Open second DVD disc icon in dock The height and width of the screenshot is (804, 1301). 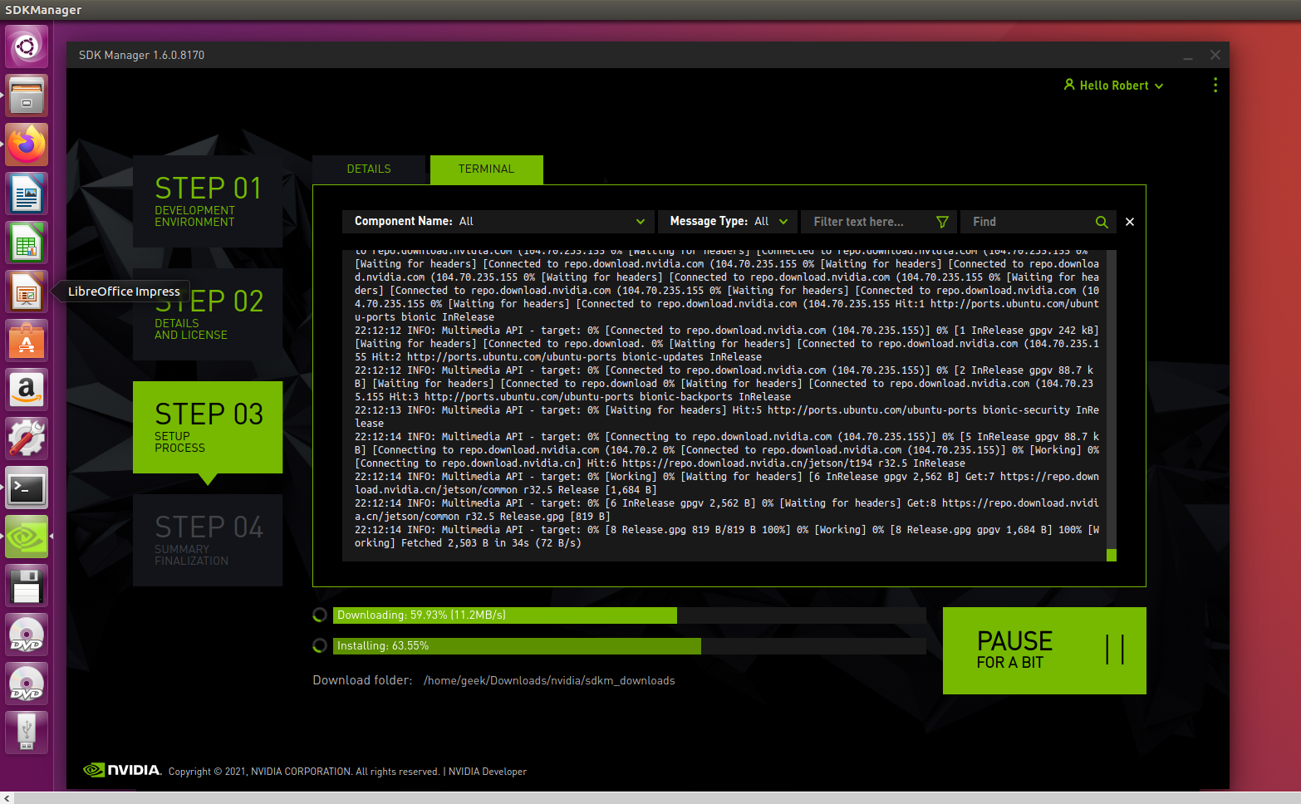pyautogui.click(x=27, y=684)
